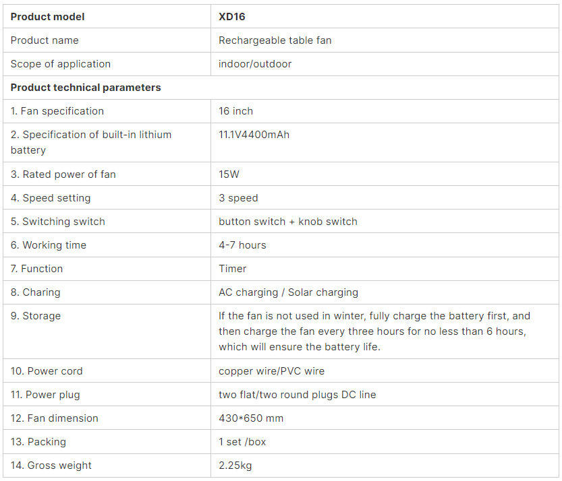
Task: Click the XD16 product model value
Action: click(x=232, y=17)
